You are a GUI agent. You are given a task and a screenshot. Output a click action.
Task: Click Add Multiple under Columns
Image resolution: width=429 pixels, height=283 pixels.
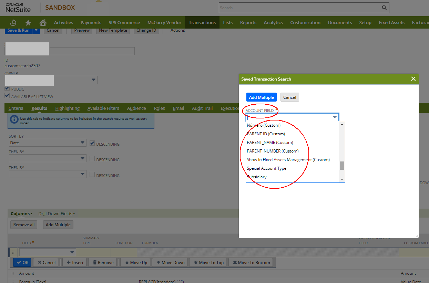58,224
